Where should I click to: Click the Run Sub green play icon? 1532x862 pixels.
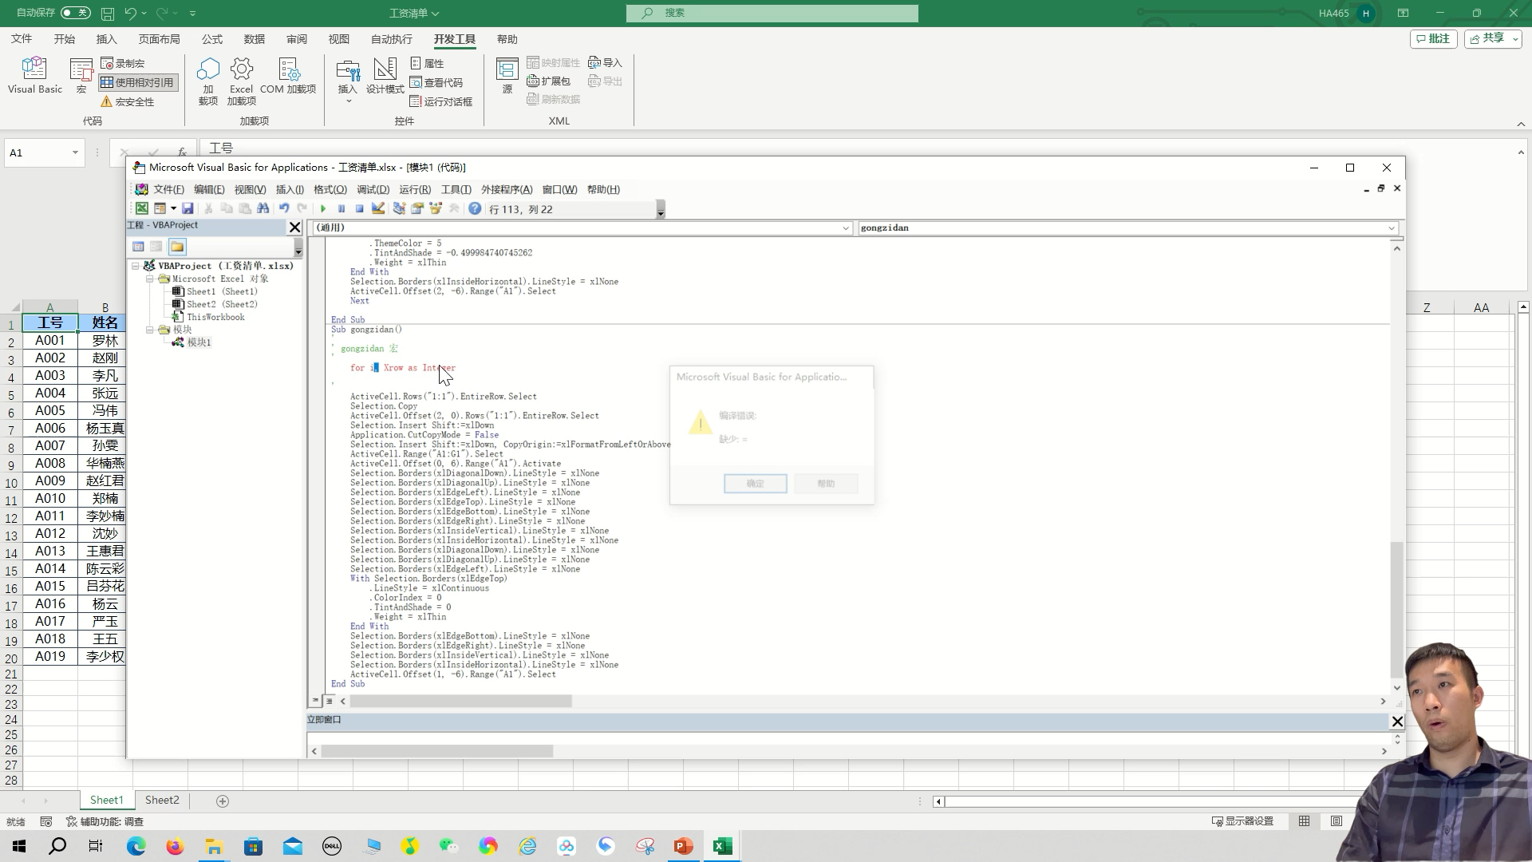(323, 209)
